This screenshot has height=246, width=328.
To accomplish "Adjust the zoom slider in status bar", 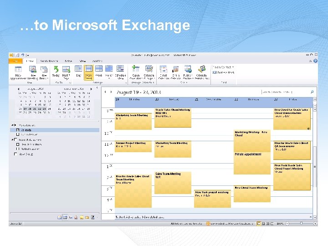I will point(301,223).
